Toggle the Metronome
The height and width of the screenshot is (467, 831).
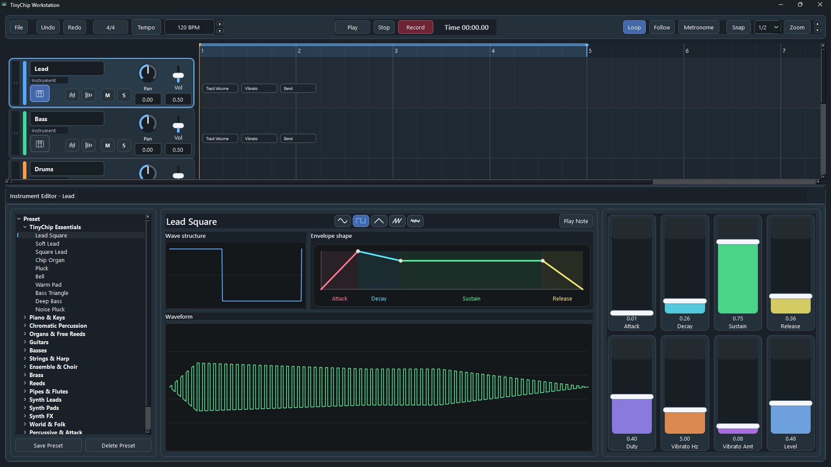[699, 27]
